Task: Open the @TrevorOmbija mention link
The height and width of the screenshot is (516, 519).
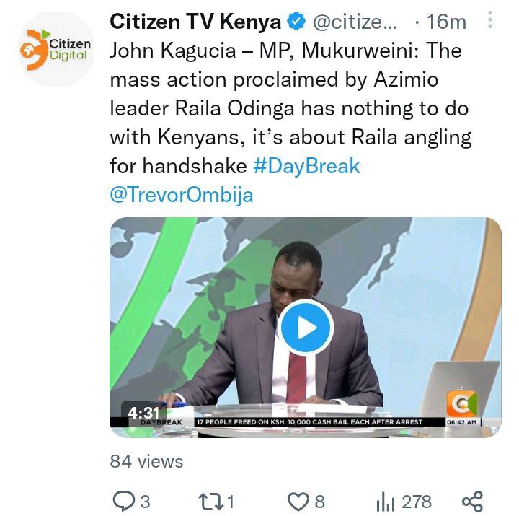Action: tap(182, 195)
